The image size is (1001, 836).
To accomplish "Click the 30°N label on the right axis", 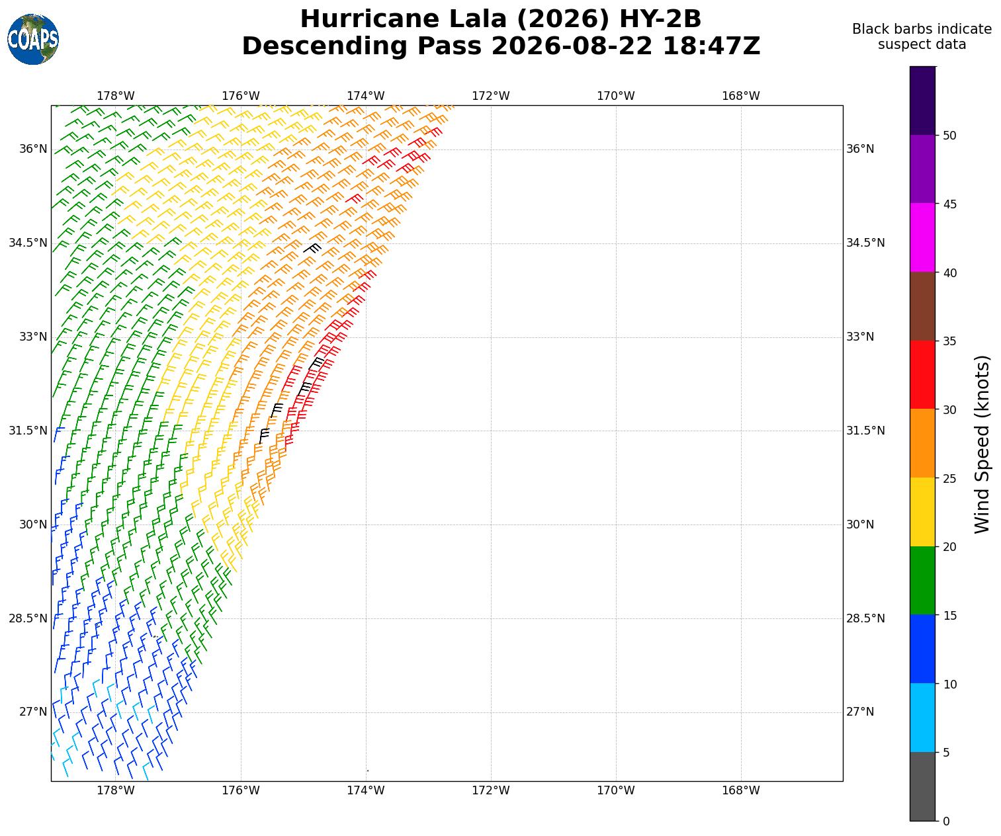I will 860,524.
